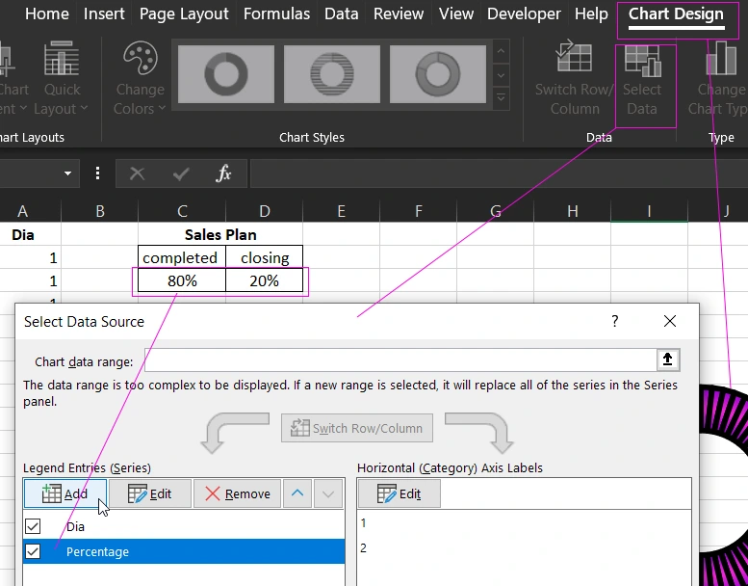Open the Help ribbon tab
This screenshot has width=748, height=586.
591,13
